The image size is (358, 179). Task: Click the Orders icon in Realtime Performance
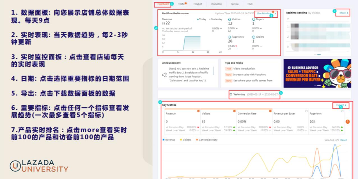(x=254, y=37)
